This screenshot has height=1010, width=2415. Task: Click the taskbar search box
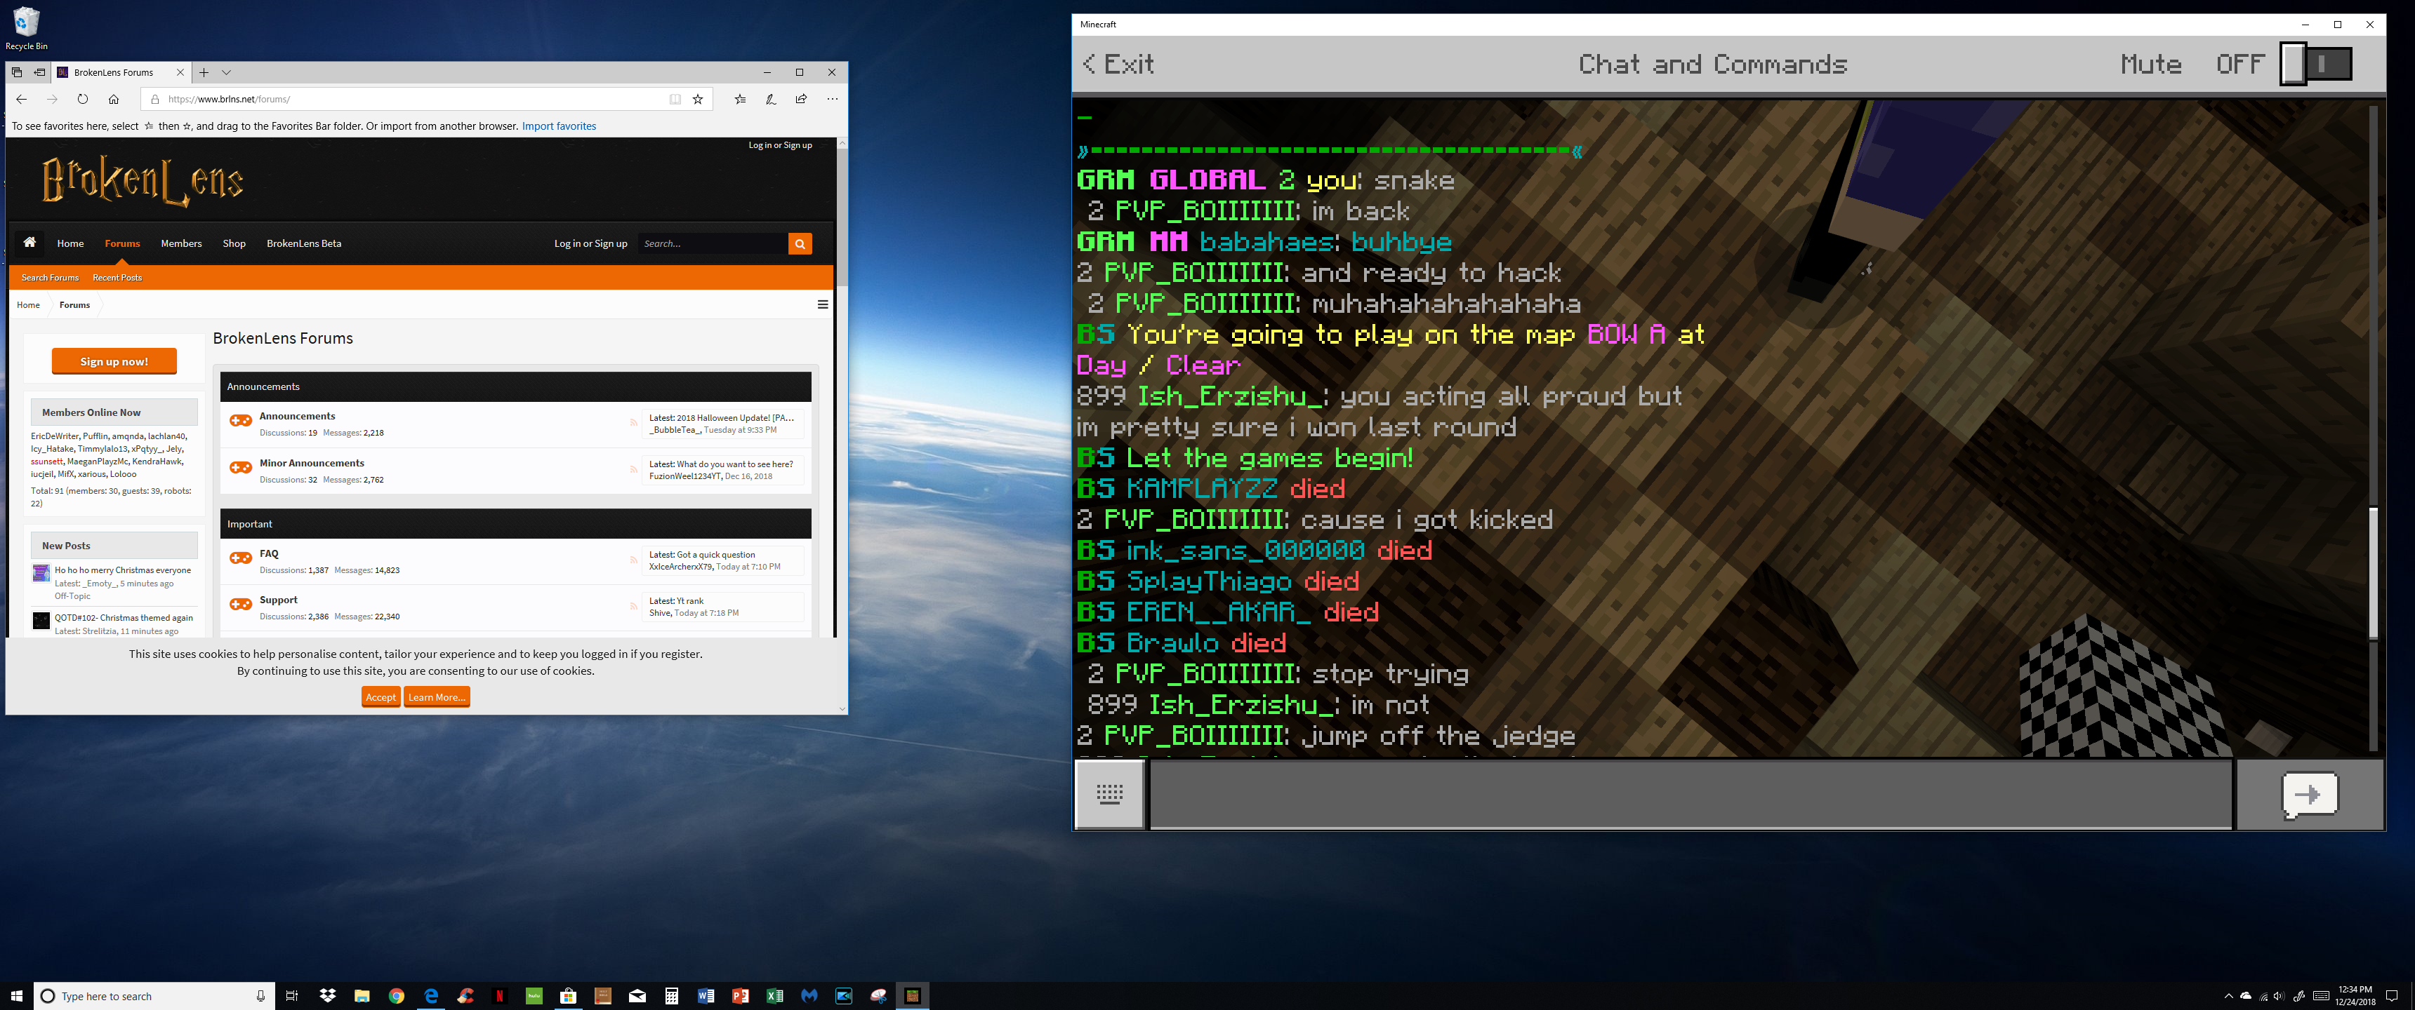tap(154, 996)
